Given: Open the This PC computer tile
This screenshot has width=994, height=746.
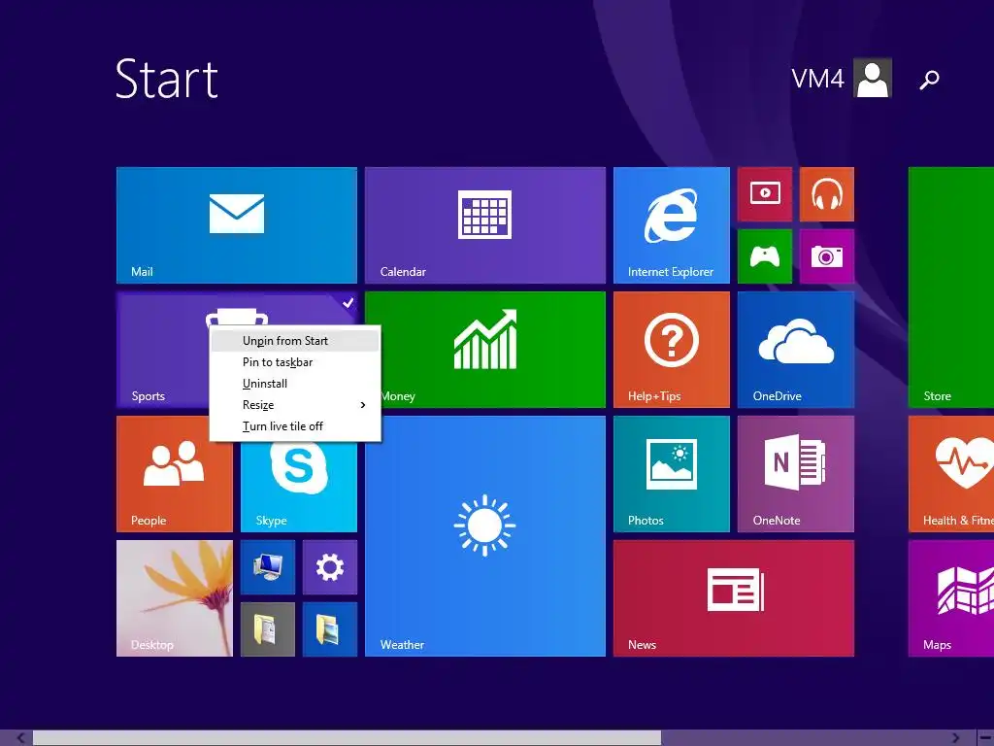Looking at the screenshot, I should [268, 567].
